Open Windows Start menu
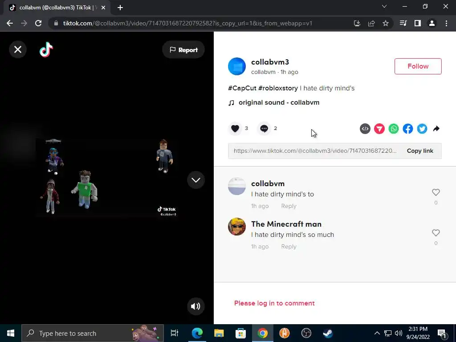 click(x=11, y=333)
